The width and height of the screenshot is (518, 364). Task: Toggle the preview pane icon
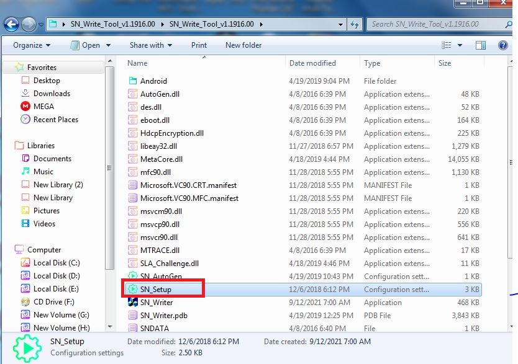pyautogui.click(x=480, y=45)
